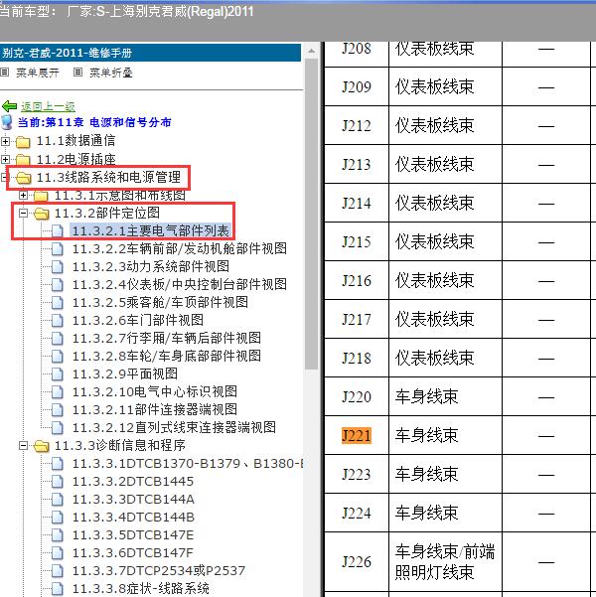Click the 菜单折叠 list icon
This screenshot has height=597, width=596.
(77, 72)
